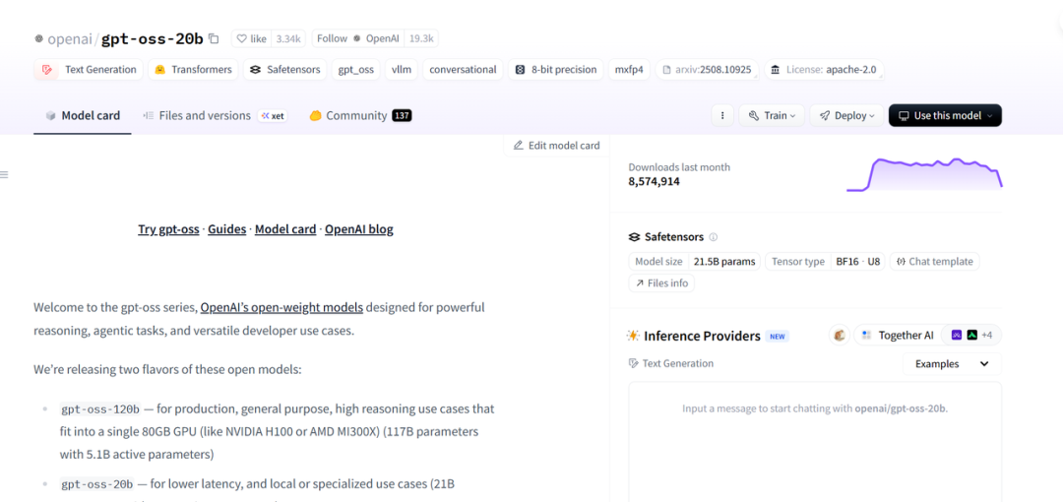Click the openai organization name link
Viewport: 1063px width, 502px height.
pyautogui.click(x=70, y=38)
